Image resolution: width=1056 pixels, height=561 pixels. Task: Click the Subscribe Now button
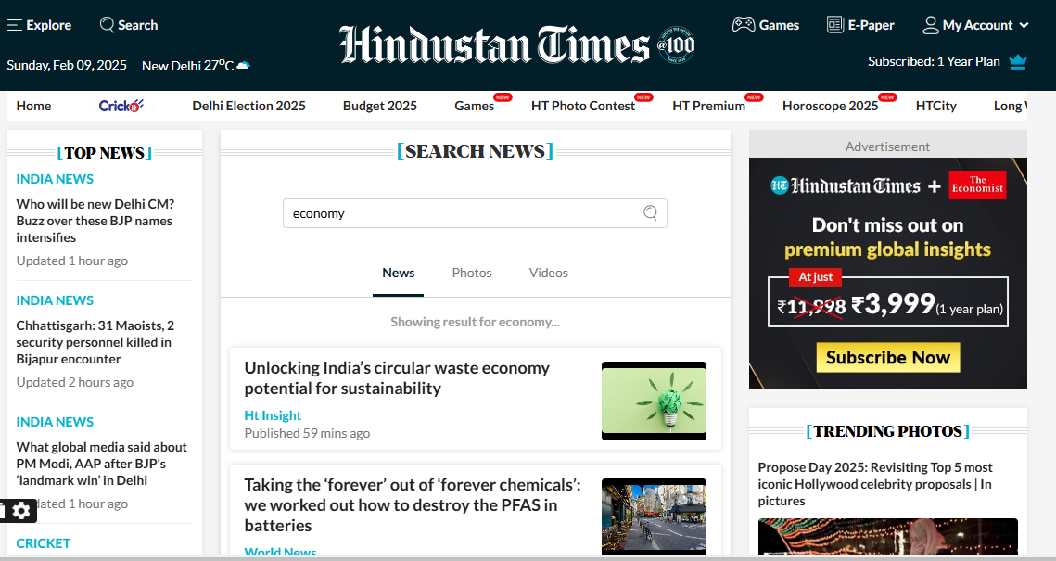point(887,358)
